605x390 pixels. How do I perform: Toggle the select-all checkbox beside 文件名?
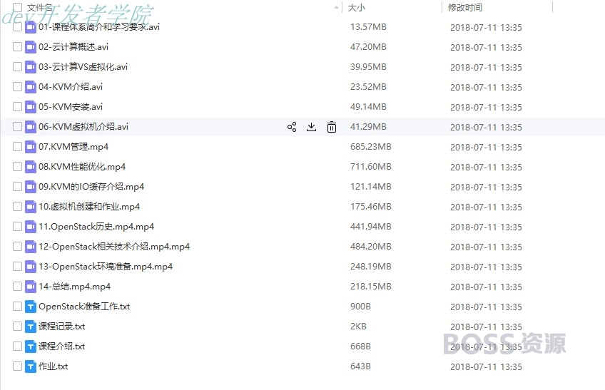click(x=17, y=7)
